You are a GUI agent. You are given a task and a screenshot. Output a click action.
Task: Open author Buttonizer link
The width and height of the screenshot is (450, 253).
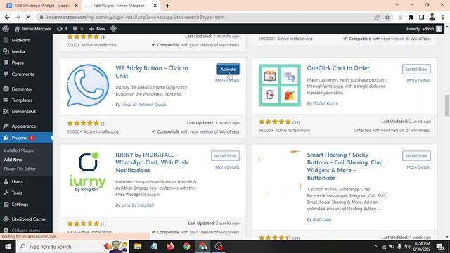point(322,219)
